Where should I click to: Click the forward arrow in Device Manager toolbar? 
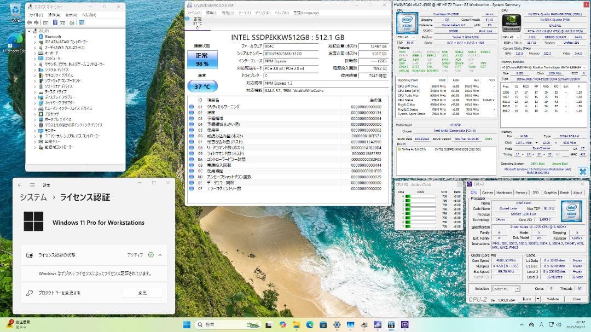pos(36,22)
